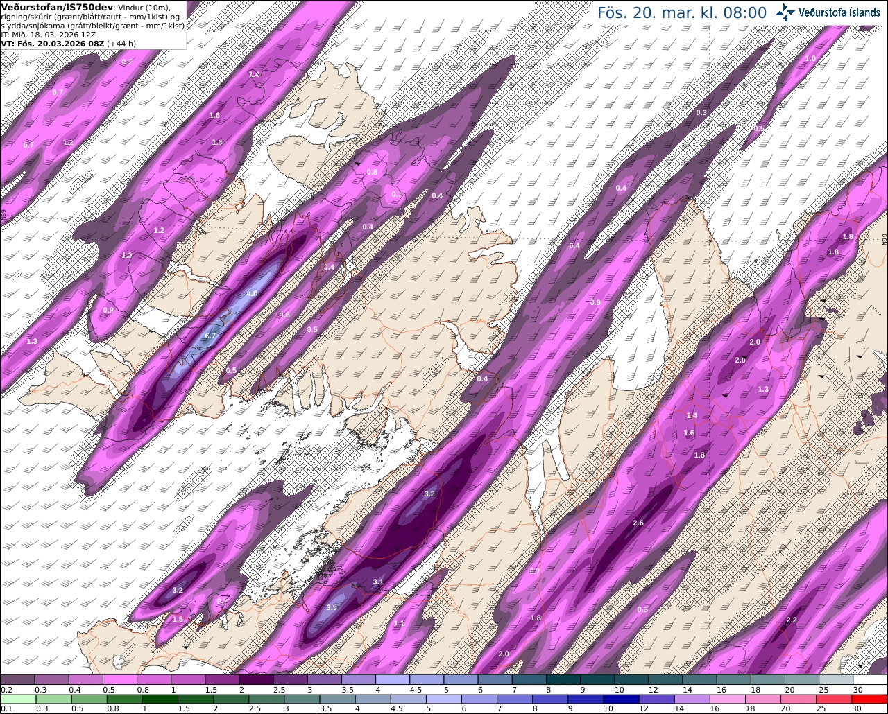Click the 2.6 precipitation label

[x=638, y=523]
